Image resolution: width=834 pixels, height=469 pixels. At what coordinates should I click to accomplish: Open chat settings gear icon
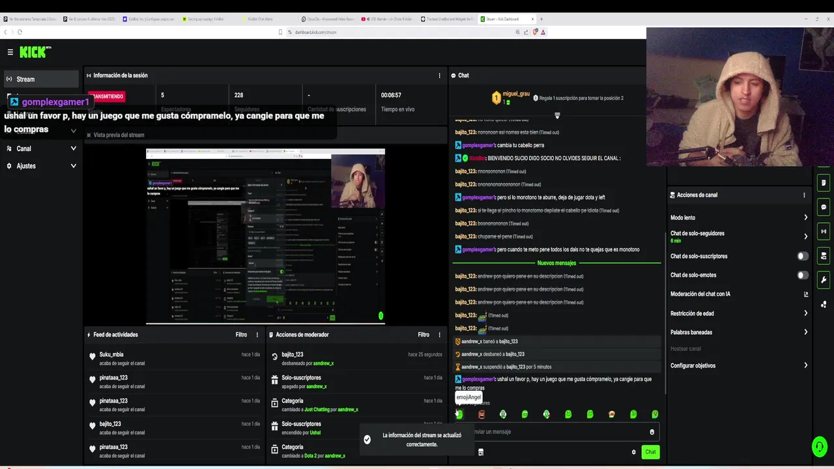[x=633, y=452]
